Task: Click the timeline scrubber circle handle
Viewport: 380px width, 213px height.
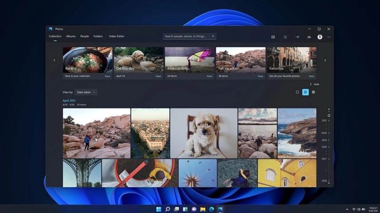Action: (329, 115)
